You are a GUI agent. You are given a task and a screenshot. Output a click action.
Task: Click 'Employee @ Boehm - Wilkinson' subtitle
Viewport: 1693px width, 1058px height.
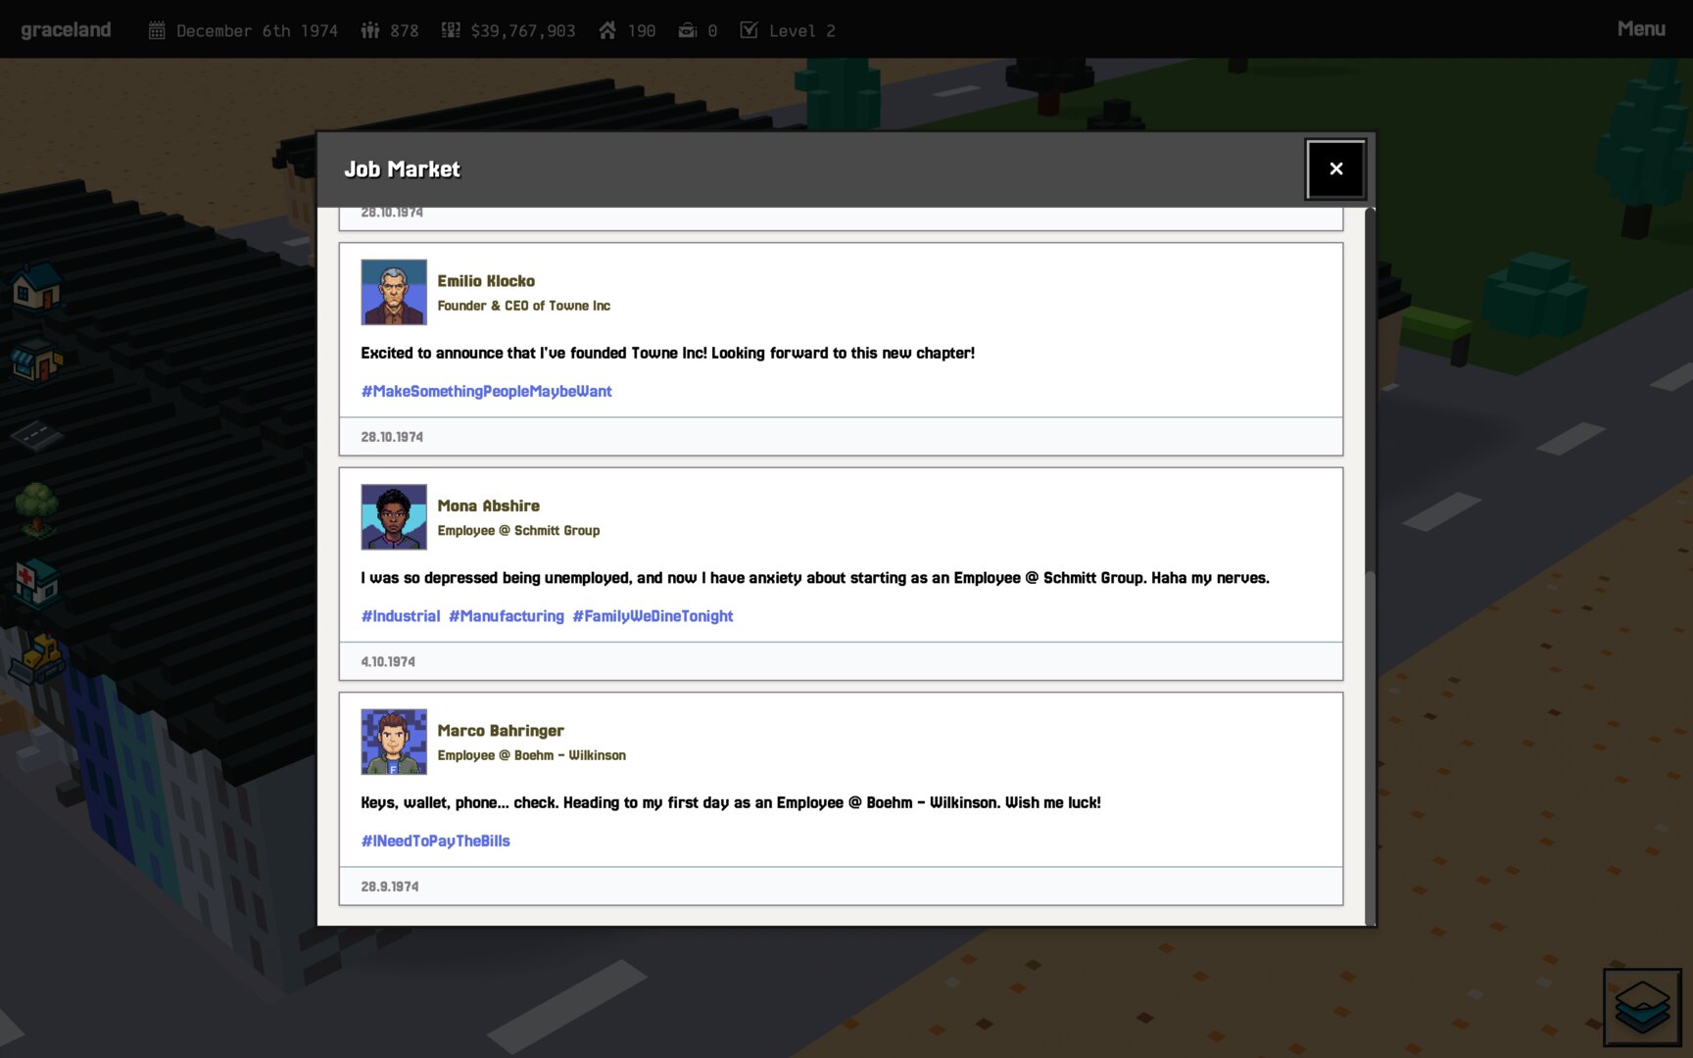click(531, 755)
